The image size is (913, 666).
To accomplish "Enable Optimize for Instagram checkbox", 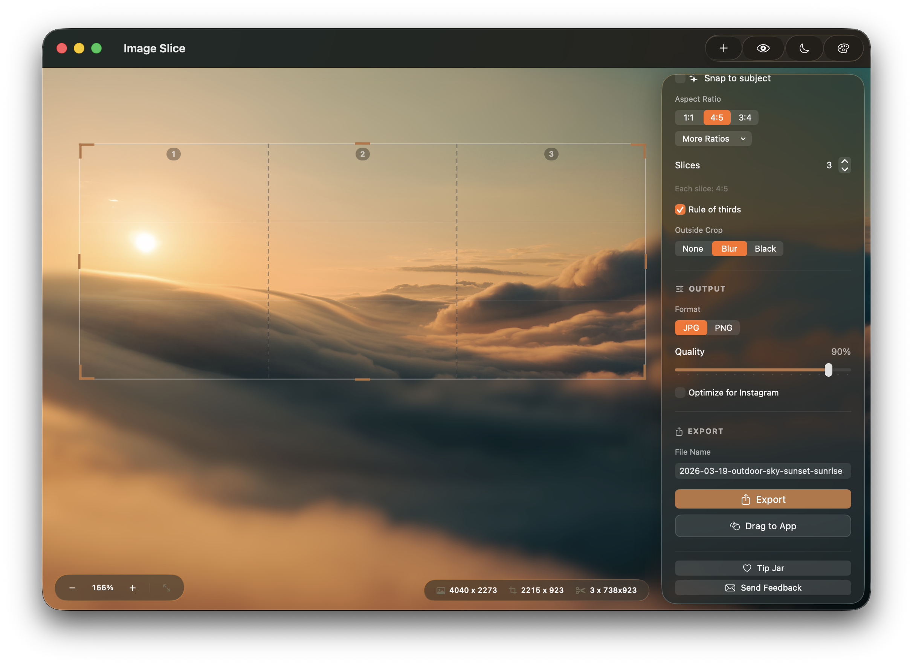I will pos(680,393).
